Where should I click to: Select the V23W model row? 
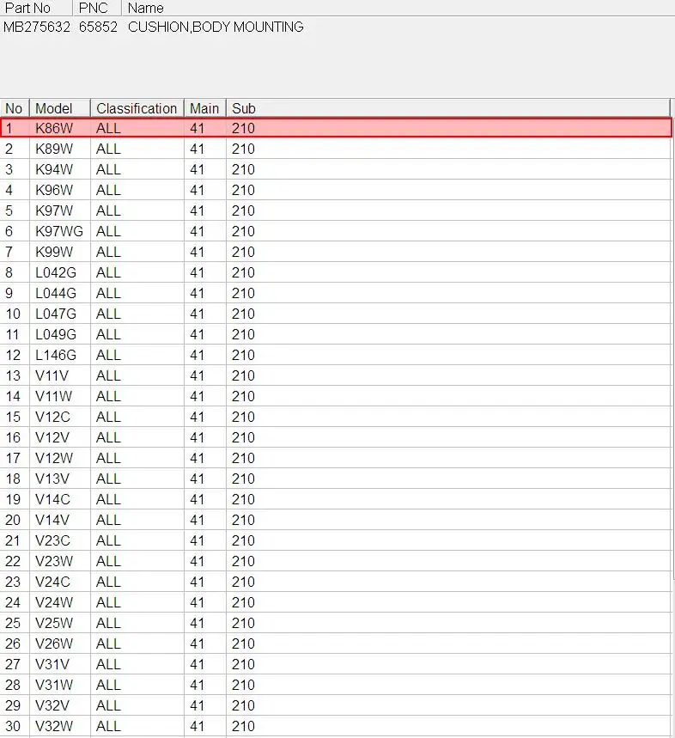336,561
